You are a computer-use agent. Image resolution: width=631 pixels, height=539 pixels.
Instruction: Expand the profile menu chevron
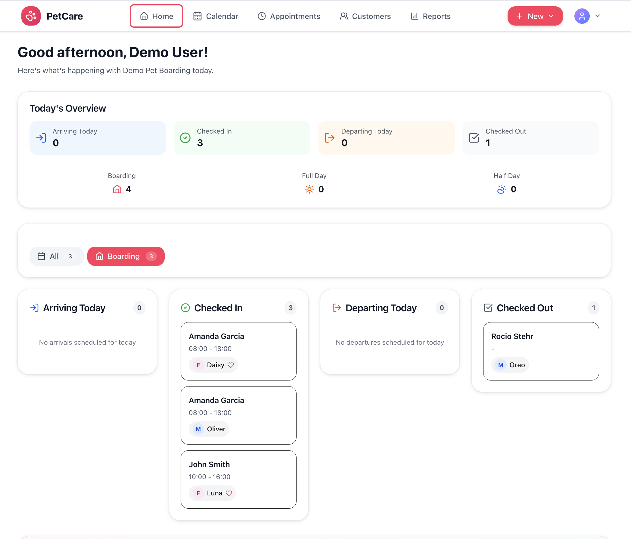tap(598, 16)
